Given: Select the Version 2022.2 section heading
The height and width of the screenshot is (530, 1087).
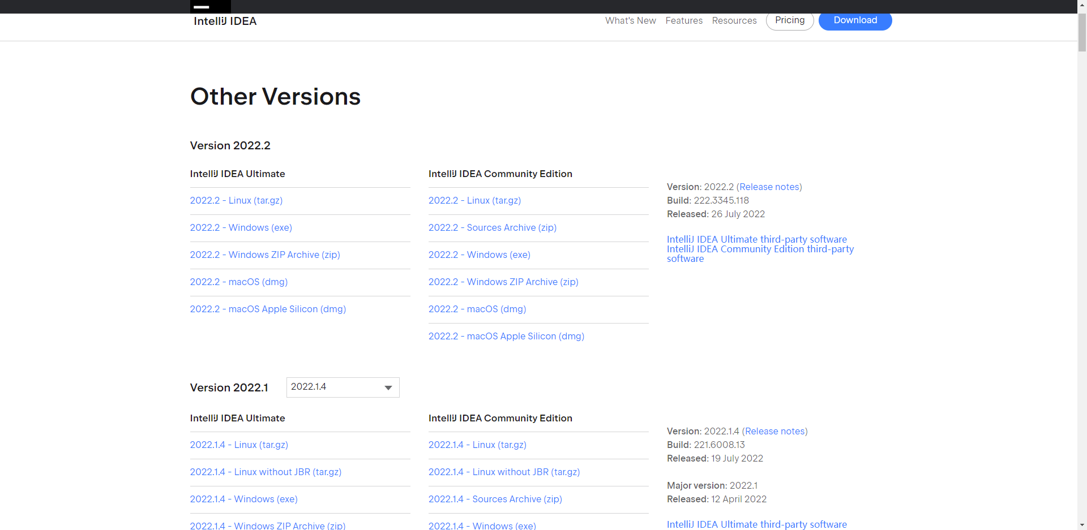Looking at the screenshot, I should point(230,145).
